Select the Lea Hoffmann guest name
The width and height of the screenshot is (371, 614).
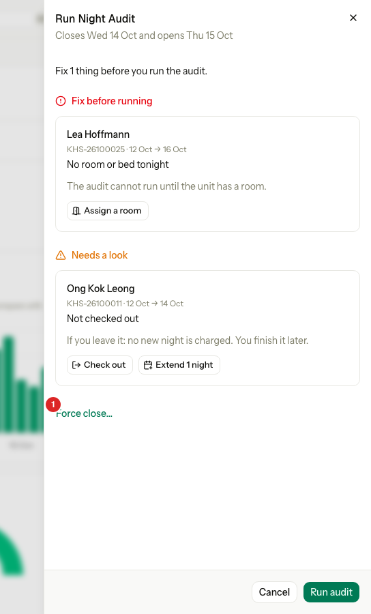coord(98,134)
